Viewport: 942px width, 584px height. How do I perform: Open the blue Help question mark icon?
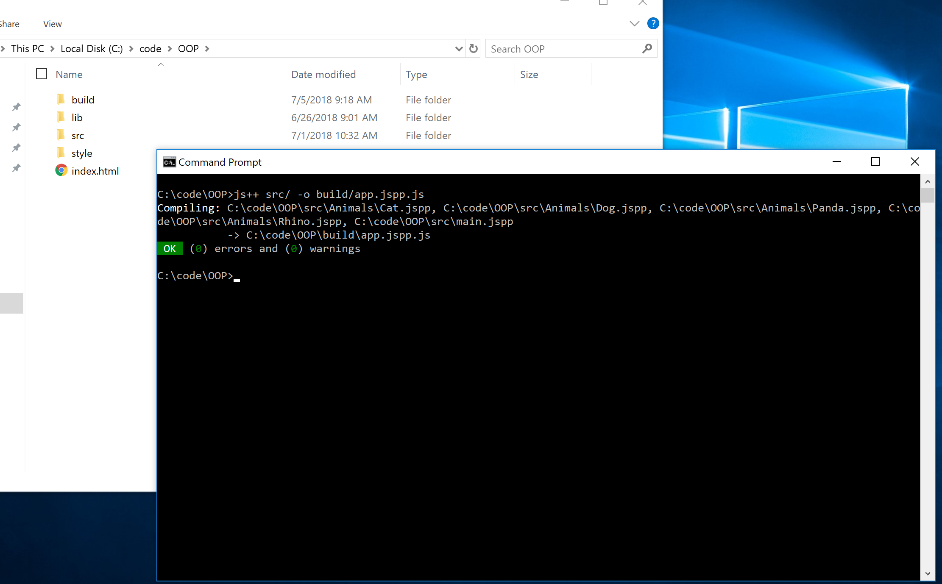pyautogui.click(x=653, y=23)
